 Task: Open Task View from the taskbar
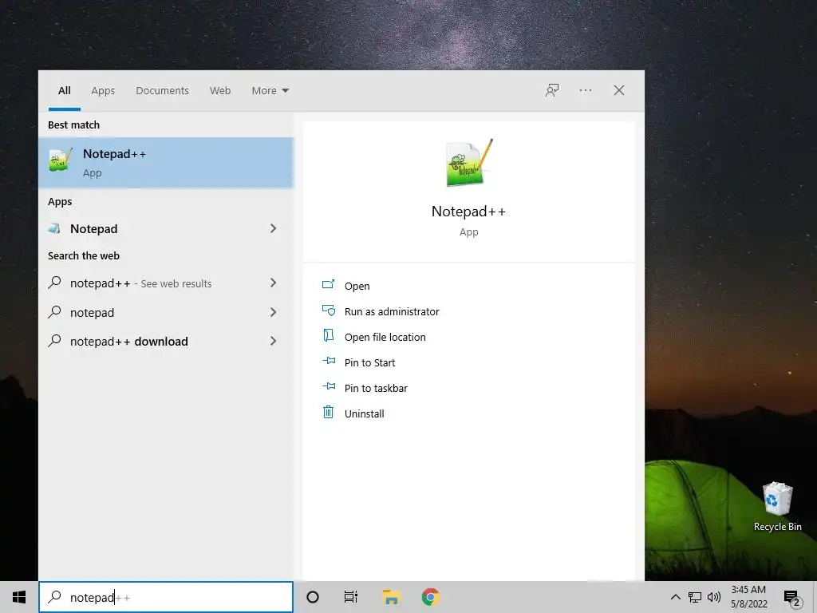(x=351, y=597)
